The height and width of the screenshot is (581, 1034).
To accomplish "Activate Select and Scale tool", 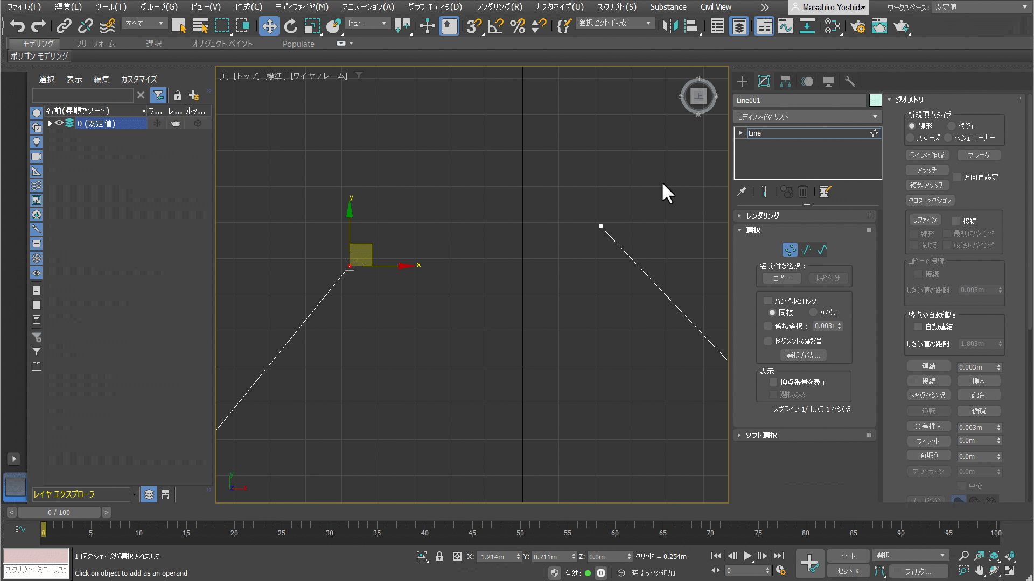I will click(x=312, y=26).
